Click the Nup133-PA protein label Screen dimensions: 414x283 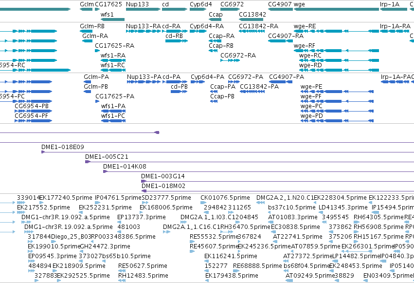[x=144, y=77]
